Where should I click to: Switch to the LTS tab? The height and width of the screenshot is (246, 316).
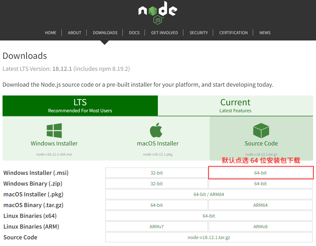(80, 106)
